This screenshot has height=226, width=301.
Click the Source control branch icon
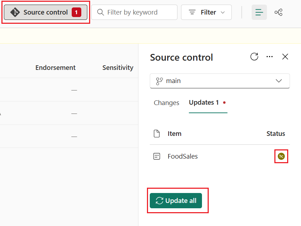pos(15,12)
